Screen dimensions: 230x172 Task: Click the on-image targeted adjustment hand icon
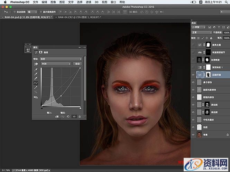coord(36,64)
